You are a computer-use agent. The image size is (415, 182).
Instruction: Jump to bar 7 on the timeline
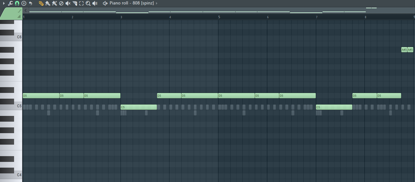[x=317, y=17]
